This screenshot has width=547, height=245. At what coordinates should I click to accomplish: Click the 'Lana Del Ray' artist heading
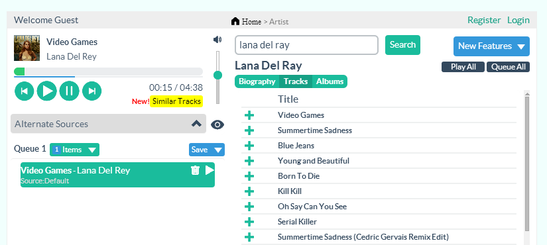269,66
